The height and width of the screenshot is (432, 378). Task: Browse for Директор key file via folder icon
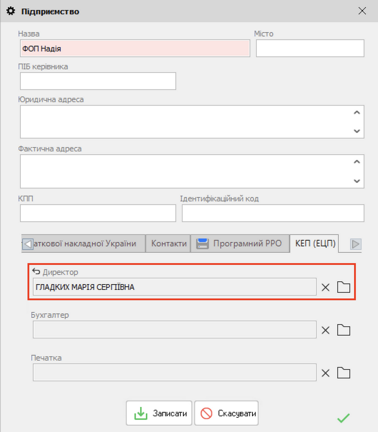[x=343, y=287]
